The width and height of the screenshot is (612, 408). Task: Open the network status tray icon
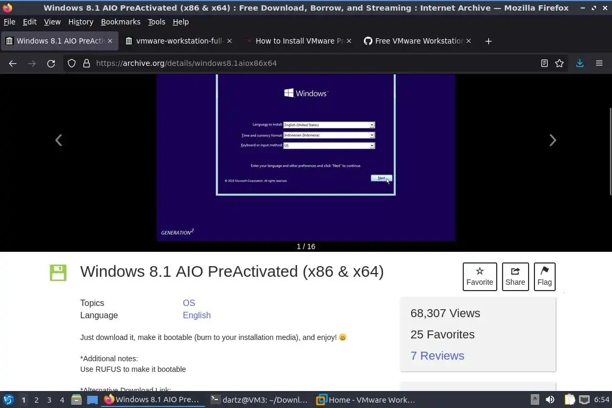coord(584,400)
